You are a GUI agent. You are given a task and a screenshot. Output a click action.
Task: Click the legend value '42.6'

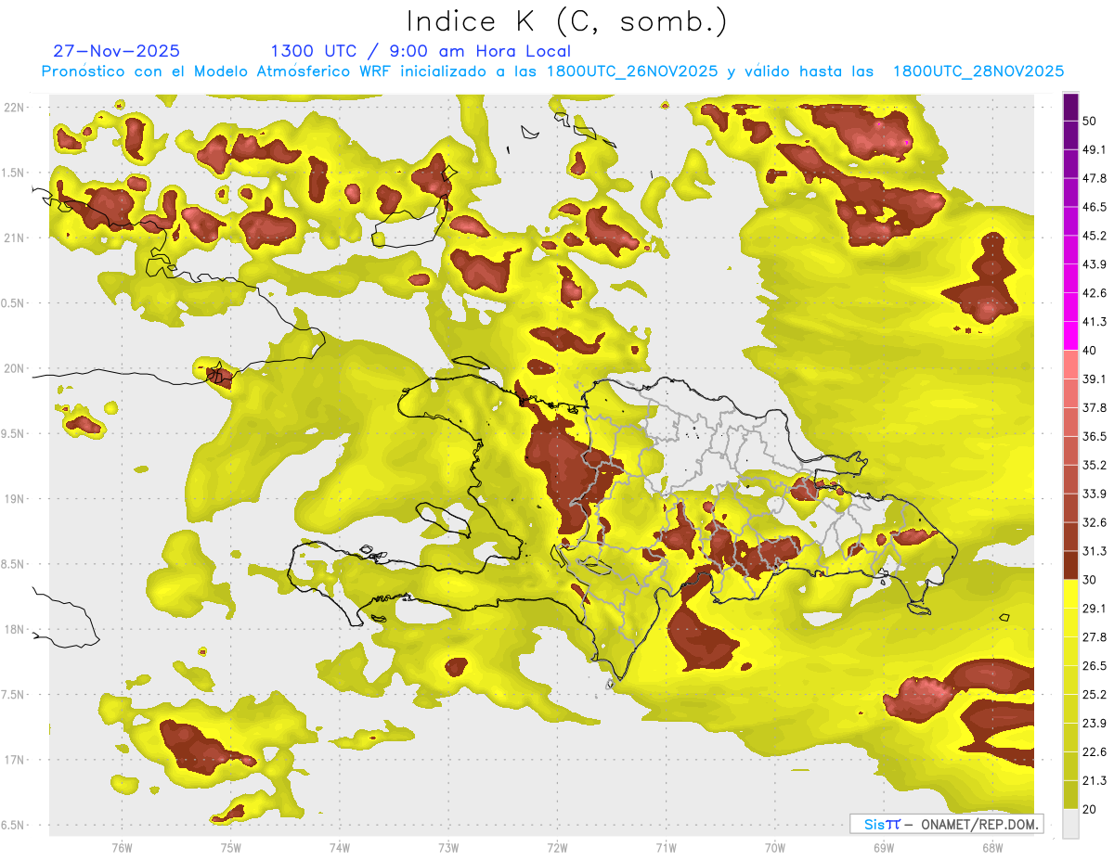[x=1094, y=293]
